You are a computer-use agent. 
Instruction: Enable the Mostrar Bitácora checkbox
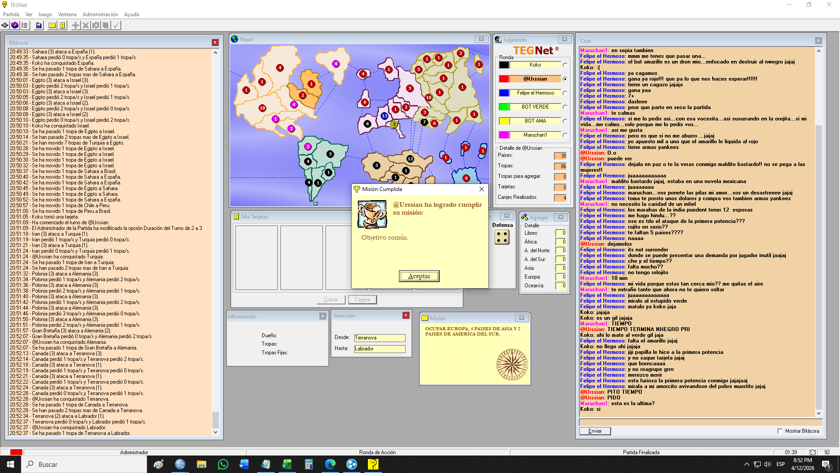pos(780,431)
